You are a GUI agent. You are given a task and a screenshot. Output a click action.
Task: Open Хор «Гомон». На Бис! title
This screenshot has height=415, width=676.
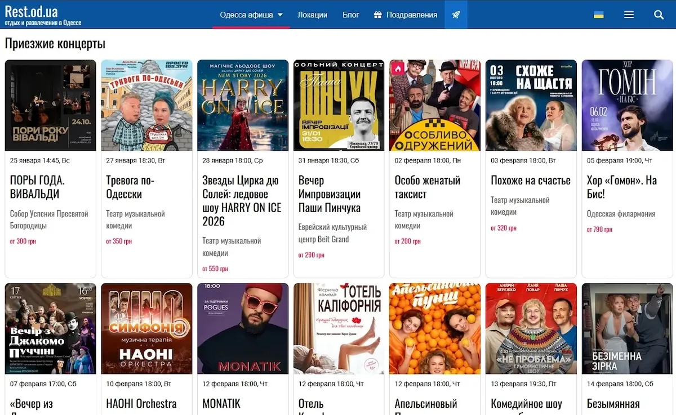[x=622, y=187]
